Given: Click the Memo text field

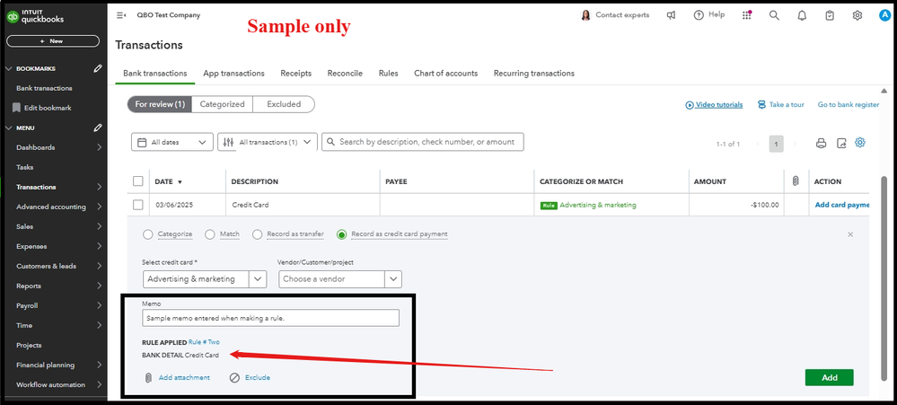Looking at the screenshot, I should coord(270,318).
